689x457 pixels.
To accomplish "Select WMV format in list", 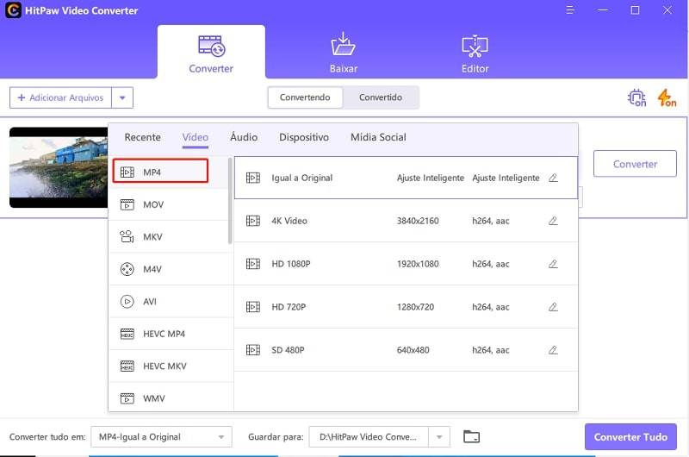I will pyautogui.click(x=169, y=398).
